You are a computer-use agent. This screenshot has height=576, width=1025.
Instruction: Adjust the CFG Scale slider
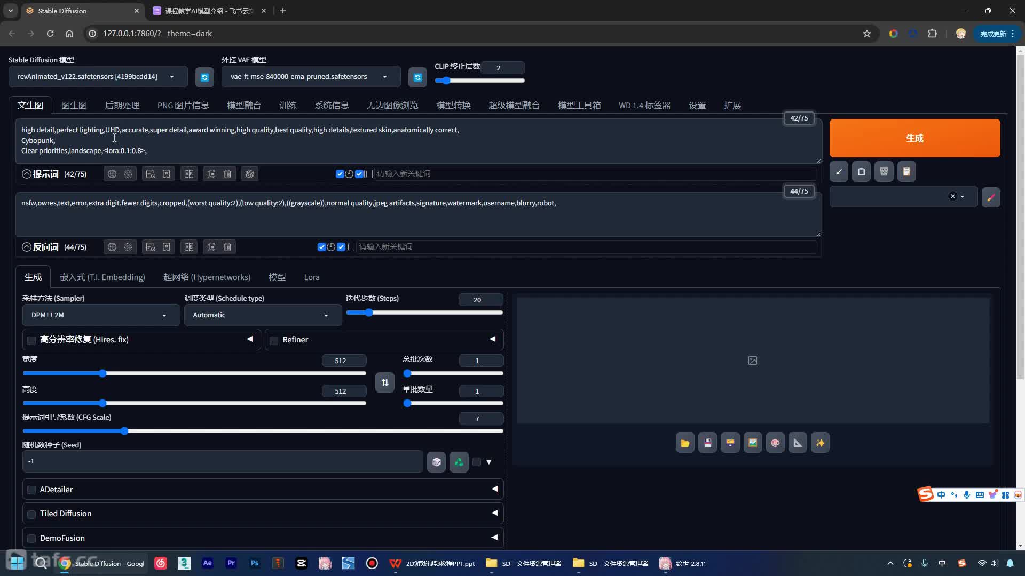(x=263, y=431)
